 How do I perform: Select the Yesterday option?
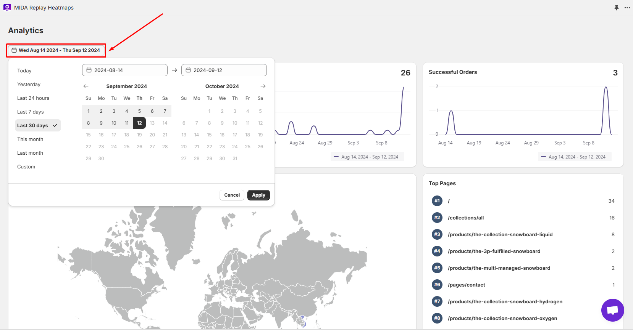(29, 84)
